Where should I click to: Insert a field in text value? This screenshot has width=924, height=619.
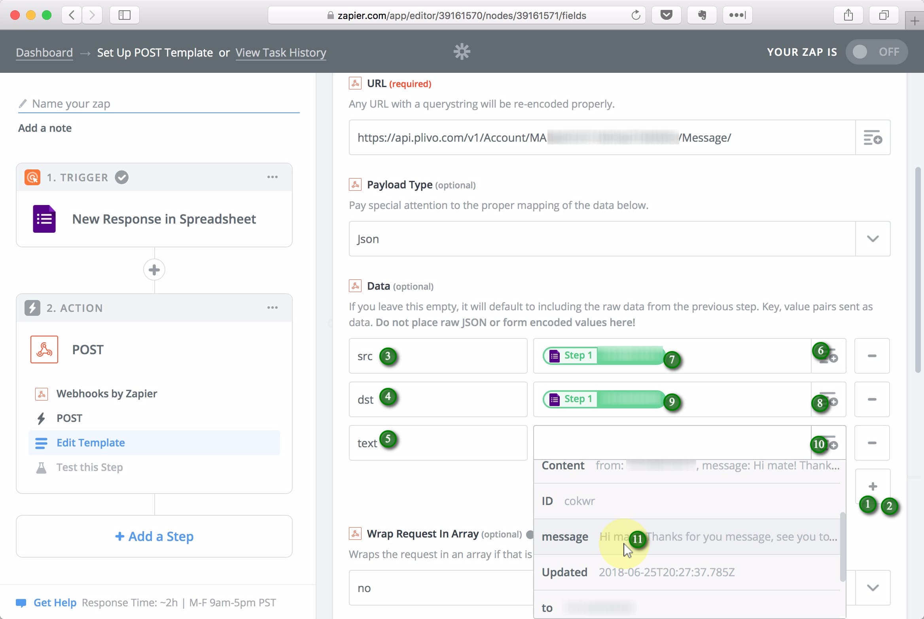point(828,443)
